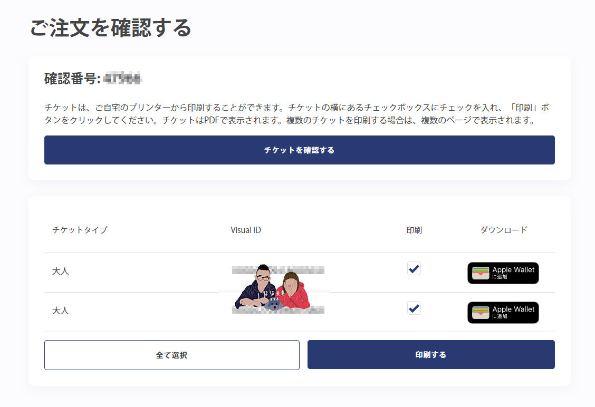The image size is (595, 407).
Task: Click the 印刷 column header
Action: tap(414, 230)
